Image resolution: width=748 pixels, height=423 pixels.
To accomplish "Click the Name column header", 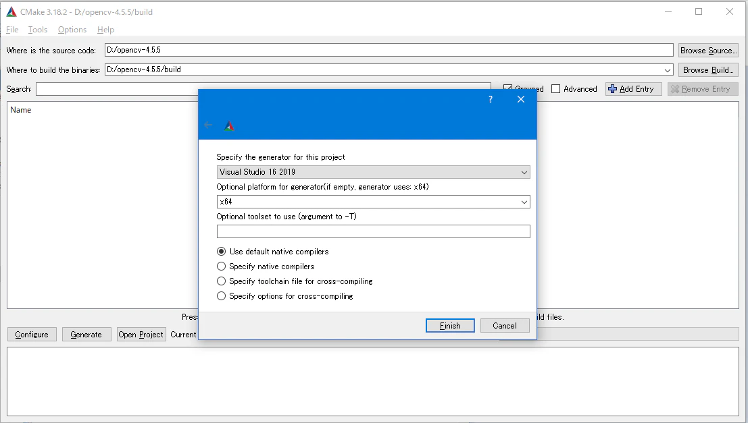I will point(20,110).
